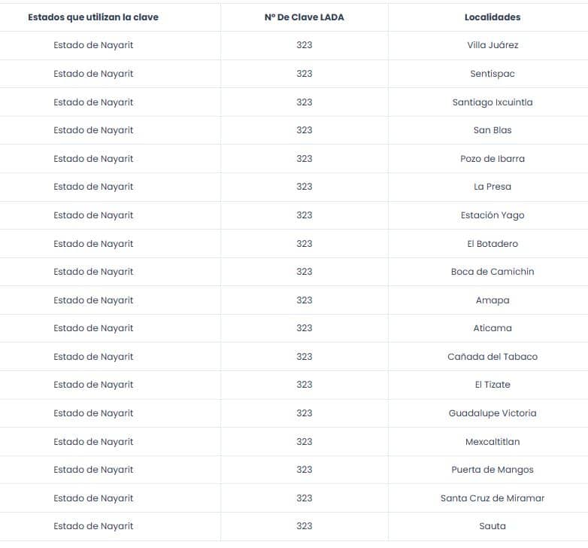Click the Aticama locality cell
Viewport: 588px width, 548px height.
pyautogui.click(x=493, y=328)
